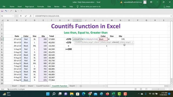The width and height of the screenshot is (173, 97).
Task: Click the Qty criteria cell 570
Action: click(120, 39)
